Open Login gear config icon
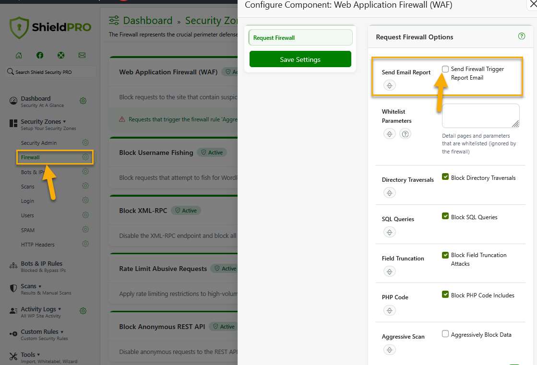 coord(85,200)
